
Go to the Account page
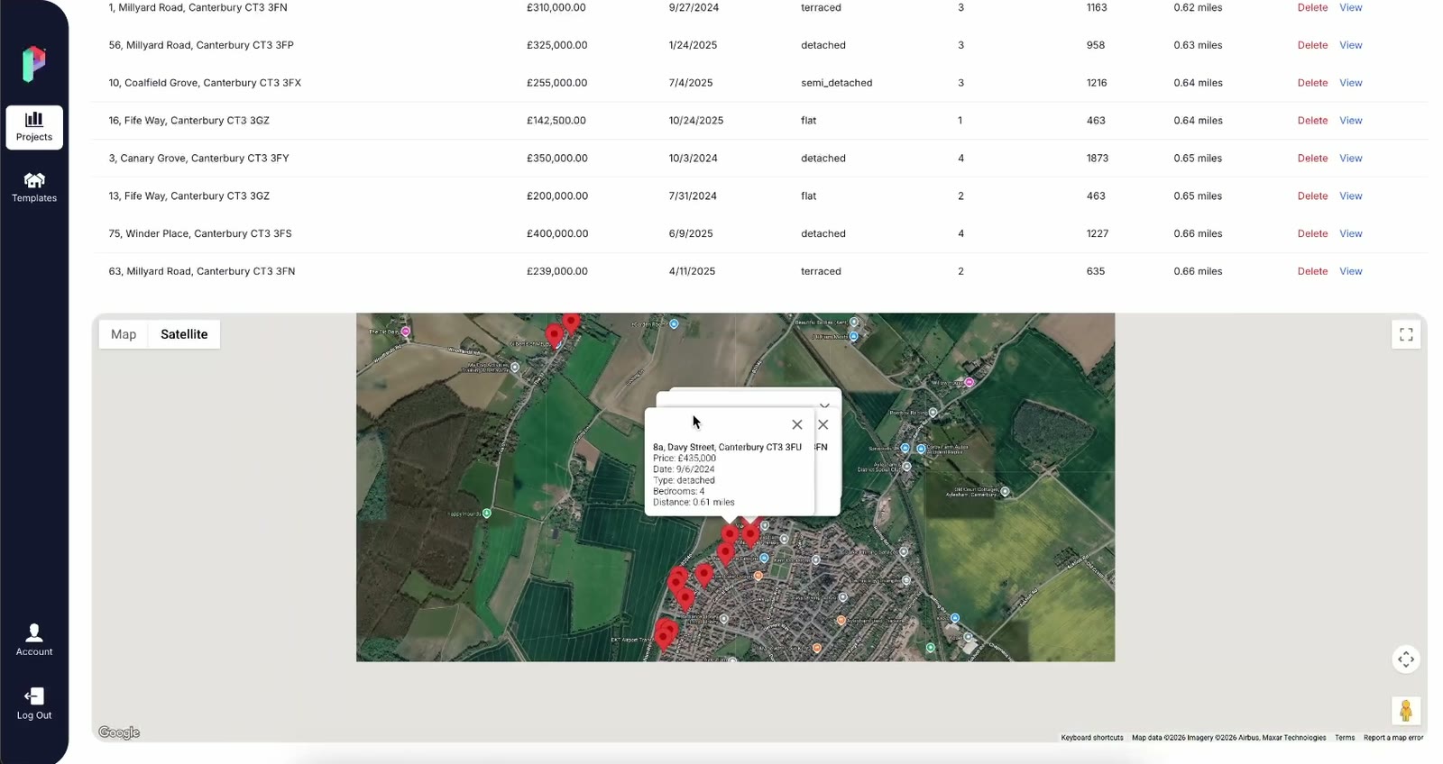point(34,640)
